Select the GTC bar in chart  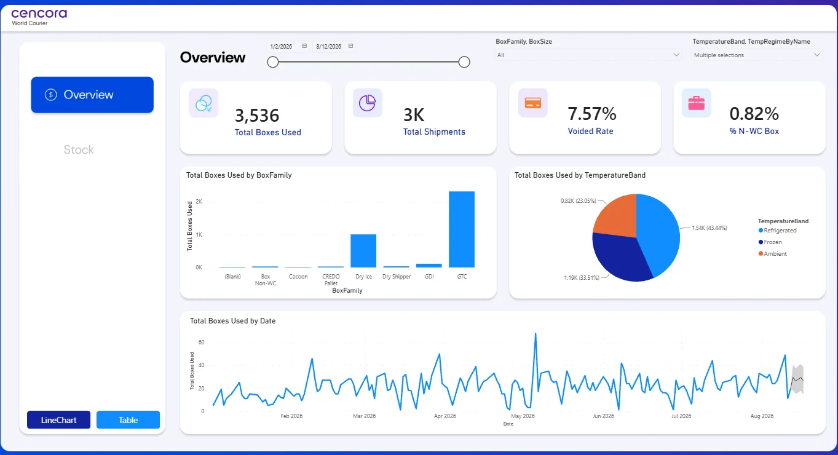pyautogui.click(x=462, y=229)
